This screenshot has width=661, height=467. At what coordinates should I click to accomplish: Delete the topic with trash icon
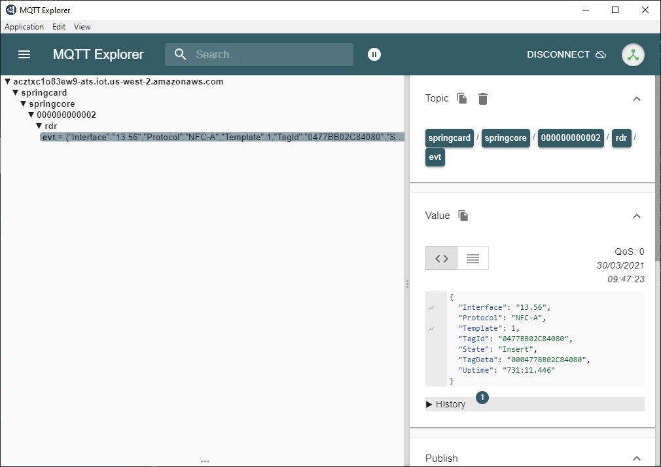click(483, 98)
